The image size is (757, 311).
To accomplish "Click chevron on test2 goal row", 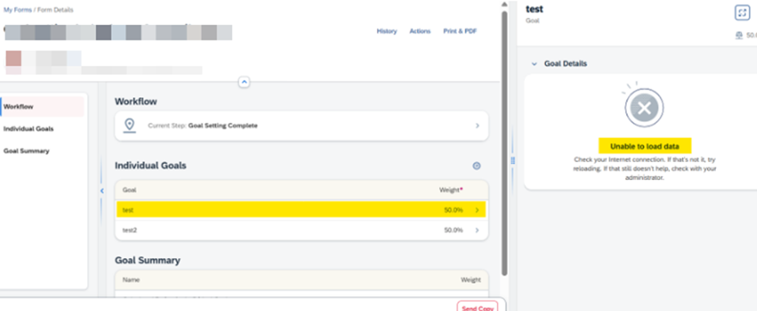I will [x=477, y=230].
